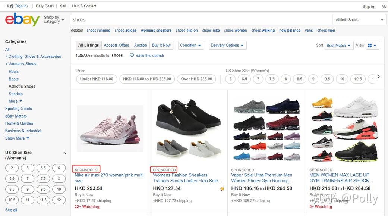Screen dimensions: 388x216
Task: Open the Best Match sort dropdown
Action: 339,46
